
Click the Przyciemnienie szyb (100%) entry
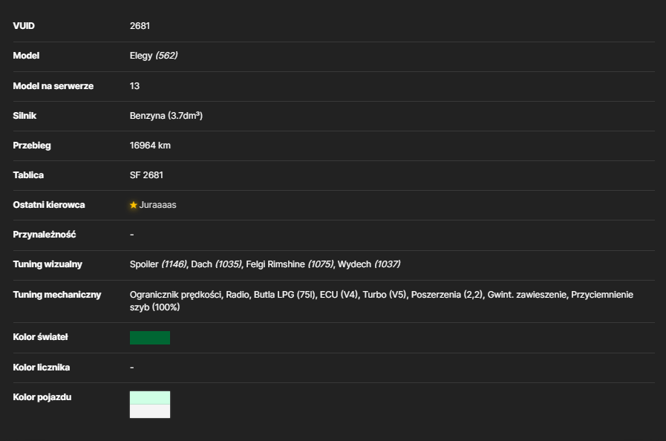pyautogui.click(x=382, y=301)
